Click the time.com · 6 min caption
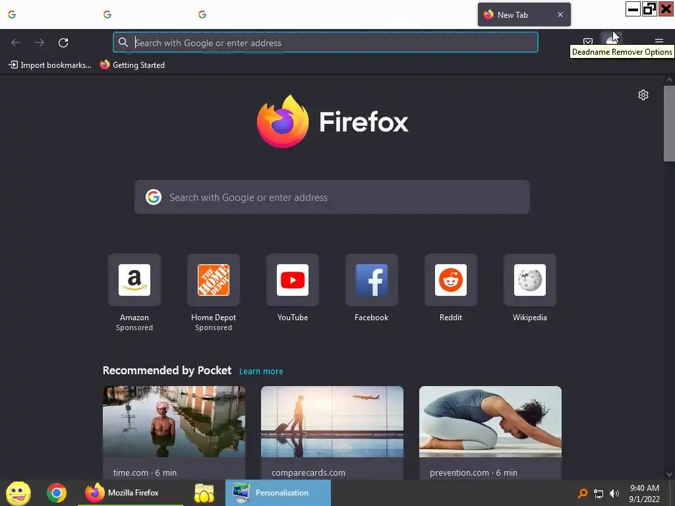The height and width of the screenshot is (506, 675). click(x=144, y=472)
